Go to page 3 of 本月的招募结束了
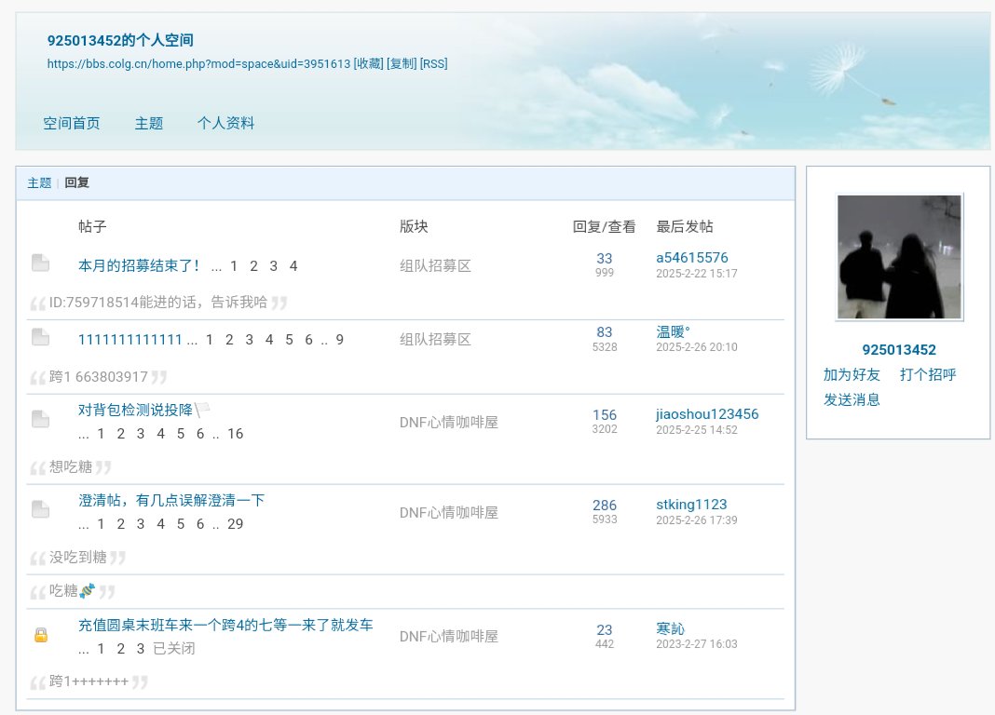Viewport: 995px width, 715px height. point(274,266)
